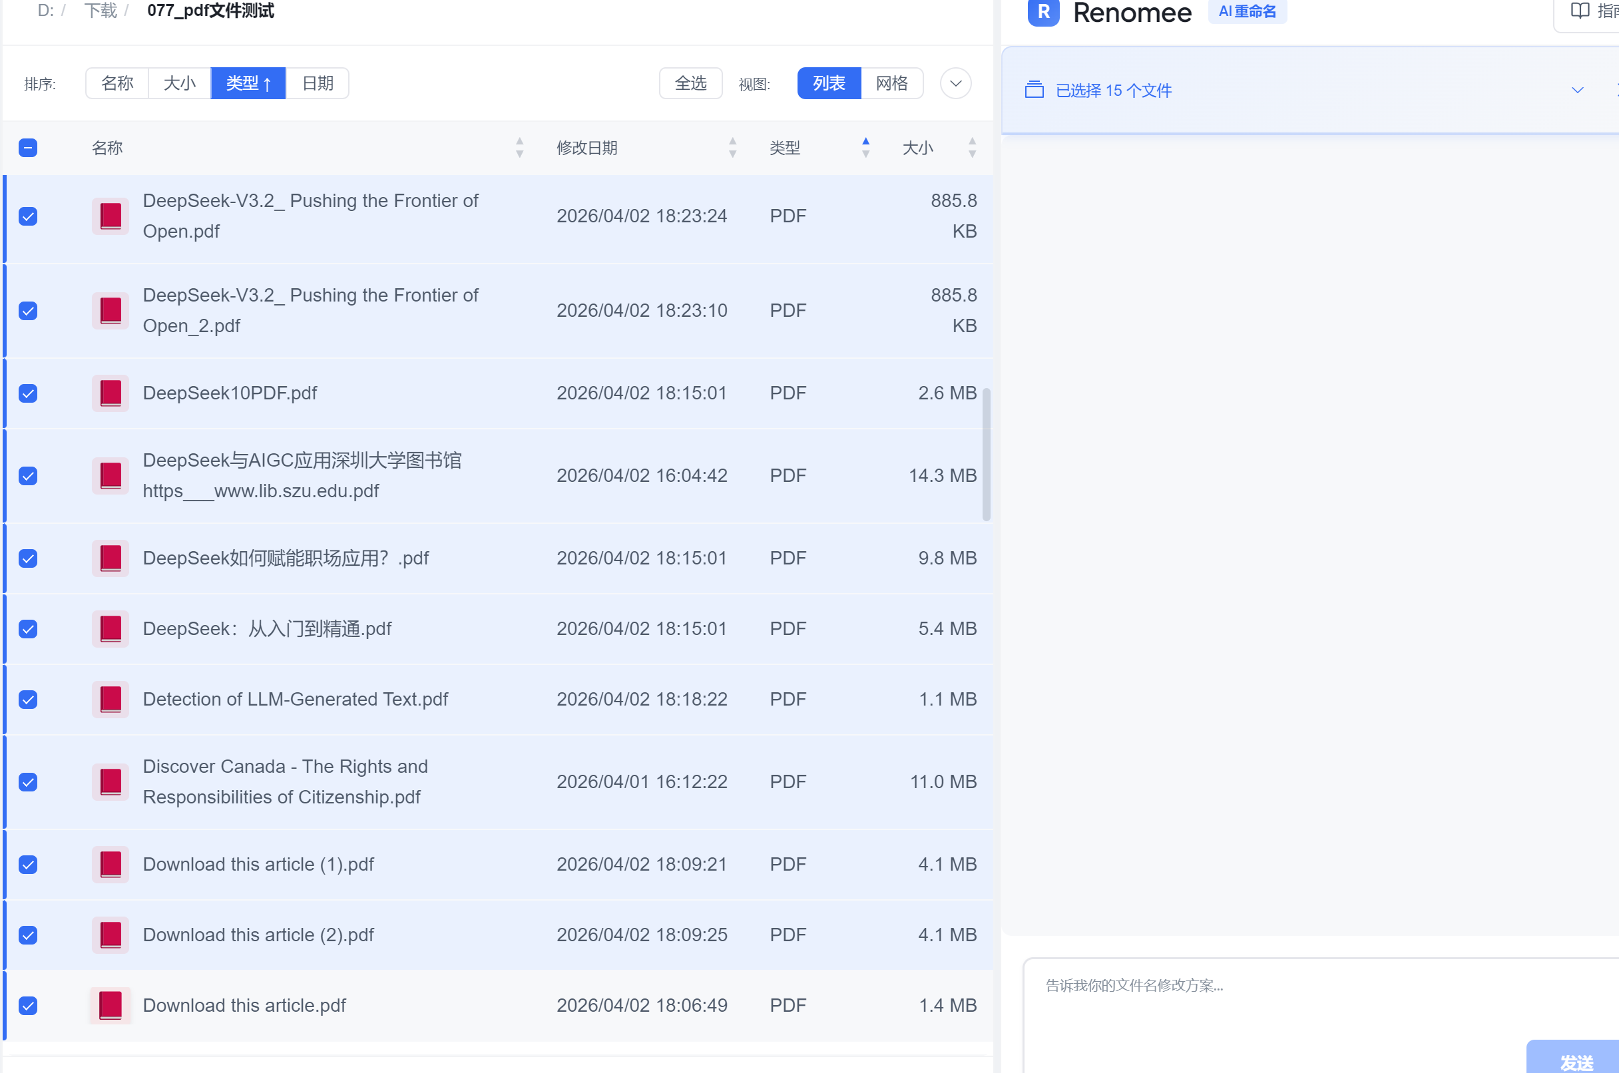Select the 日期 sort tab
This screenshot has height=1073, width=1619.
click(318, 83)
